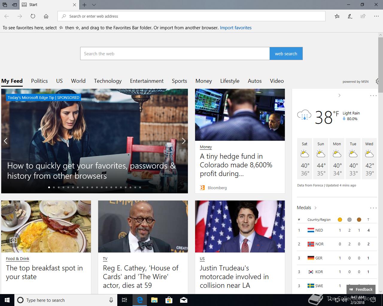Screen dimensions: 383x306
Task: Open weather card options ellipsis
Action: [x=373, y=96]
